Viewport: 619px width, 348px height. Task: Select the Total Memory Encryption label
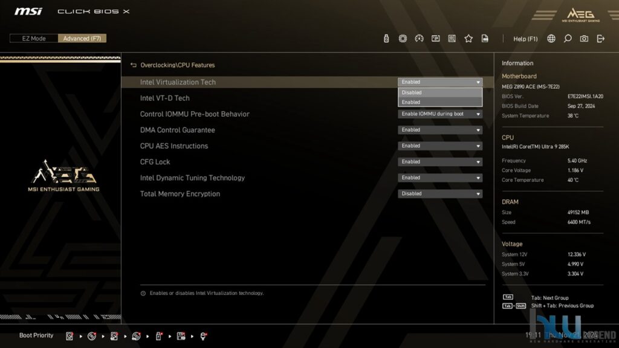(180, 194)
